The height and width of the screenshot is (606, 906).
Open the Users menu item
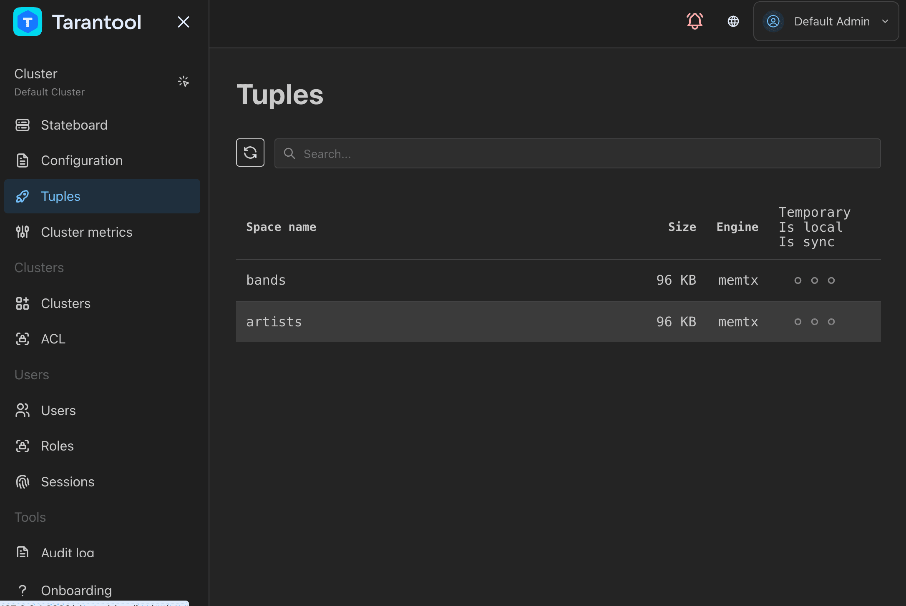pos(102,411)
